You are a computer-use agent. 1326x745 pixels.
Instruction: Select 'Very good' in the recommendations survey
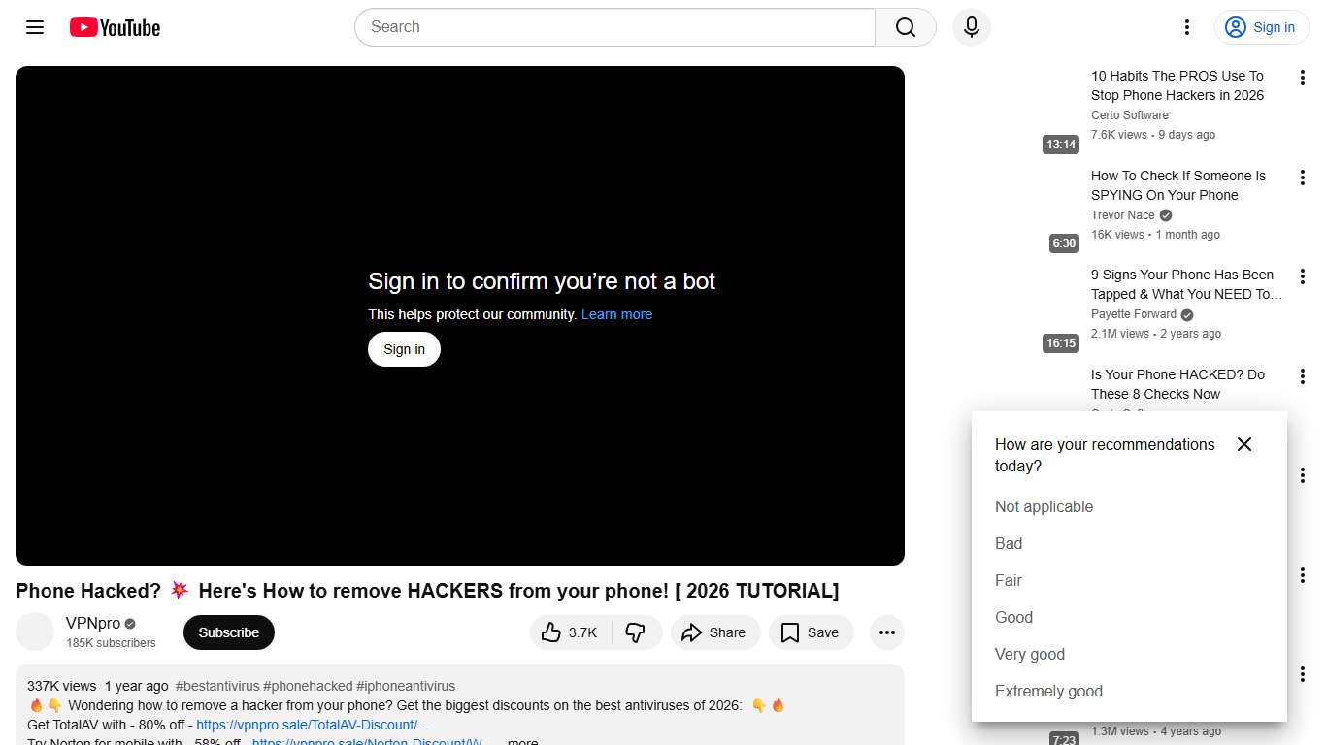click(1029, 654)
